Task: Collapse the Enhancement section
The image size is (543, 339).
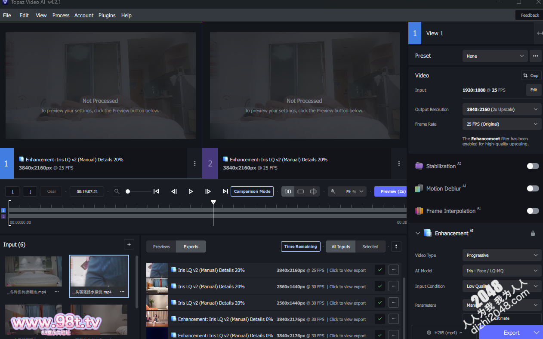Action: point(417,233)
